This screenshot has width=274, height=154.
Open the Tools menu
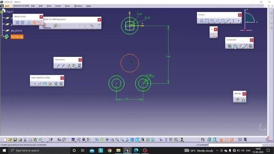pos(67,6)
